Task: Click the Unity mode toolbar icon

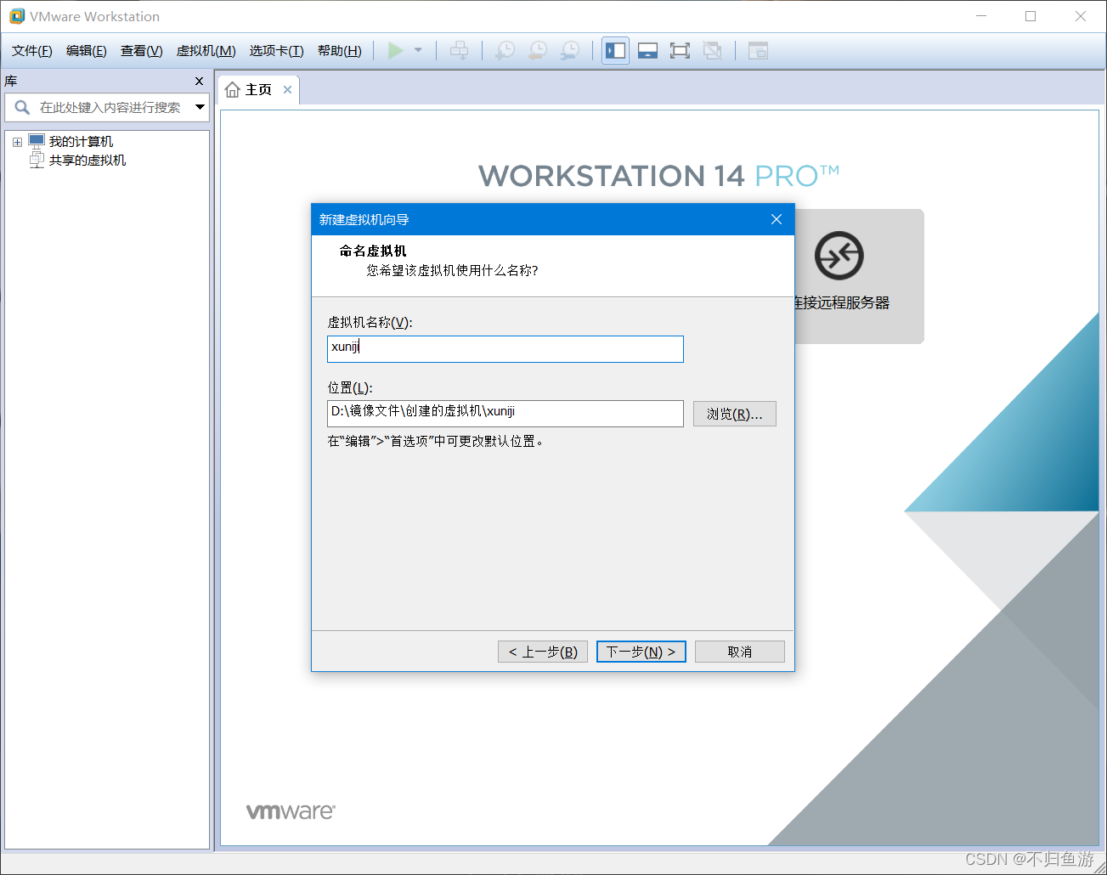Action: pos(713,51)
